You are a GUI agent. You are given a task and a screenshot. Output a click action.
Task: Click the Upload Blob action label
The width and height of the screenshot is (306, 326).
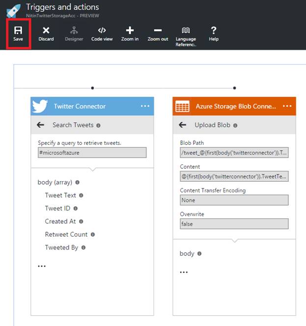tap(212, 125)
